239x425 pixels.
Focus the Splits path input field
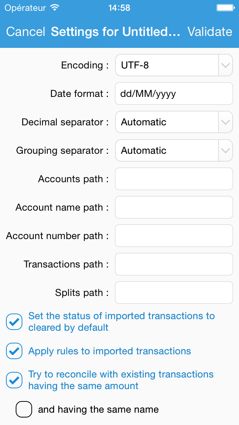coord(174,293)
